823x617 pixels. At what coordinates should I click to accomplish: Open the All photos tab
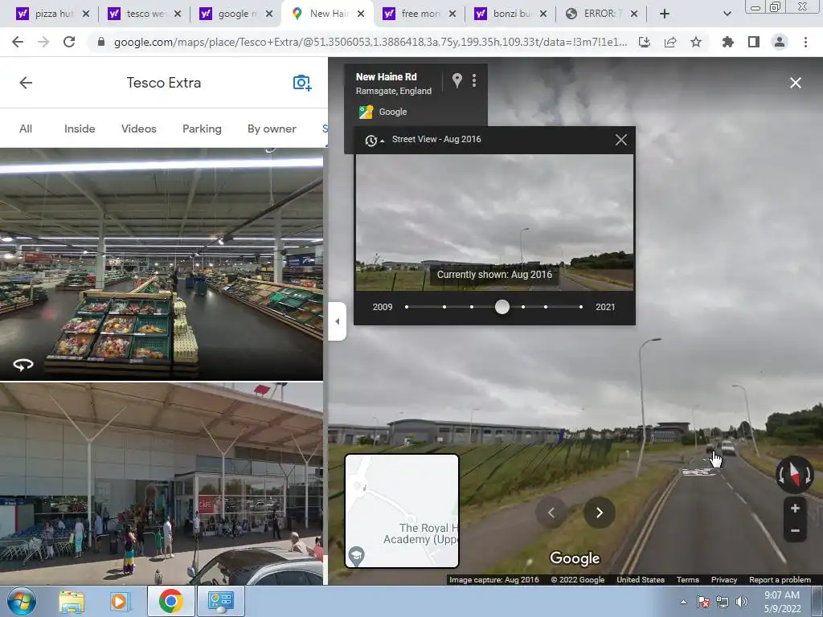26,129
